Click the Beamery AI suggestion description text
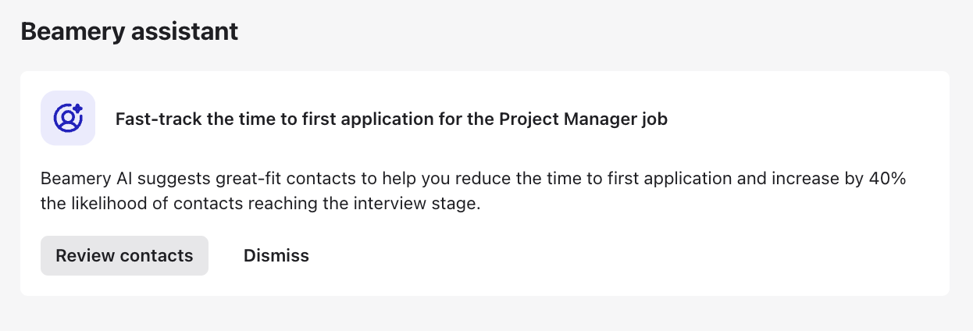The height and width of the screenshot is (331, 973). [x=473, y=191]
